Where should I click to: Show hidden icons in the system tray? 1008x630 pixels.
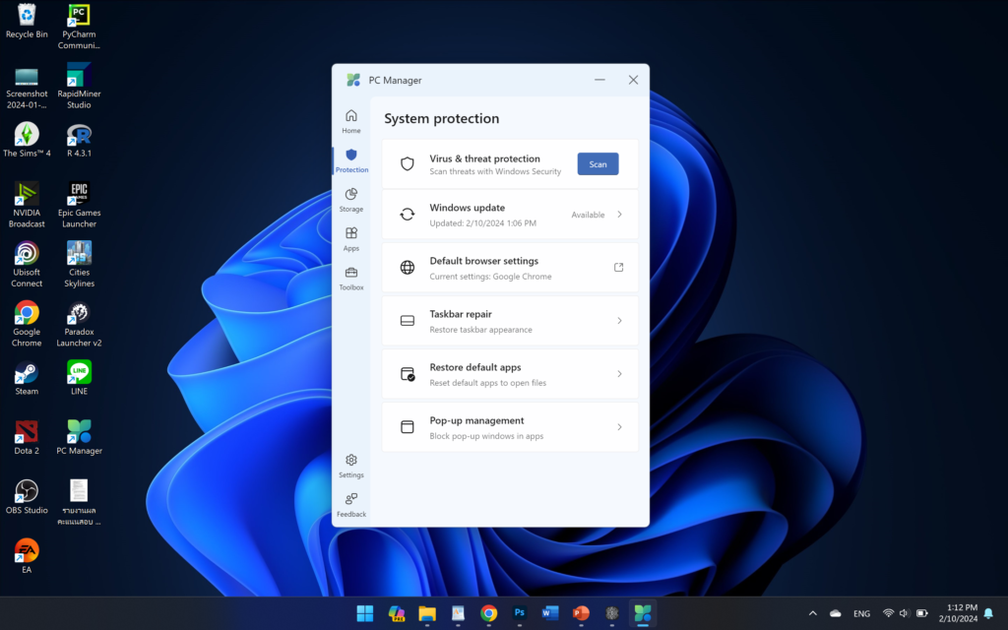tap(812, 613)
